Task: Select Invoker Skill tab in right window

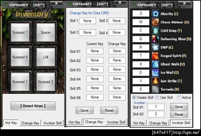Action: click(x=181, y=123)
